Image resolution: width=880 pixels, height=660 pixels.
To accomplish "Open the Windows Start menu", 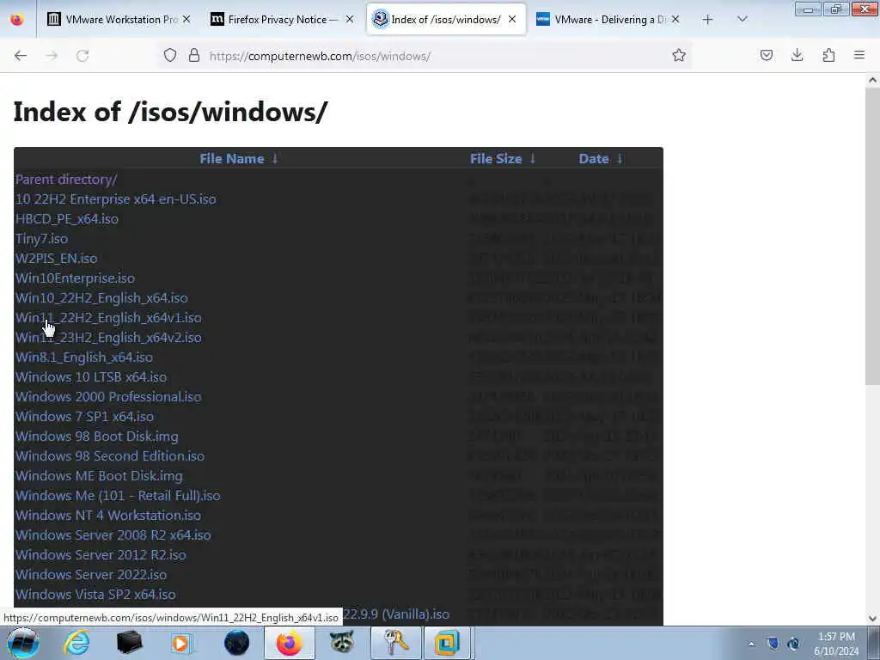I will point(23,643).
